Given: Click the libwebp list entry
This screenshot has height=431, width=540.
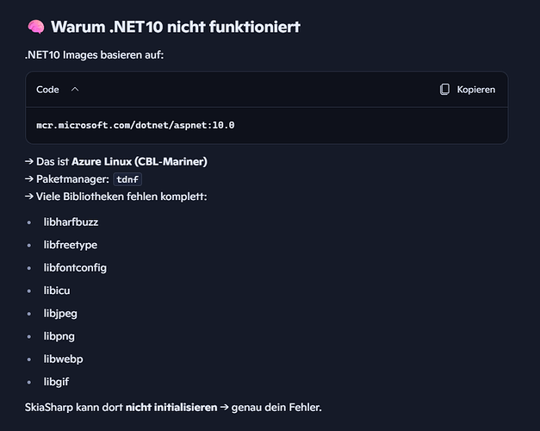Looking at the screenshot, I should point(63,359).
